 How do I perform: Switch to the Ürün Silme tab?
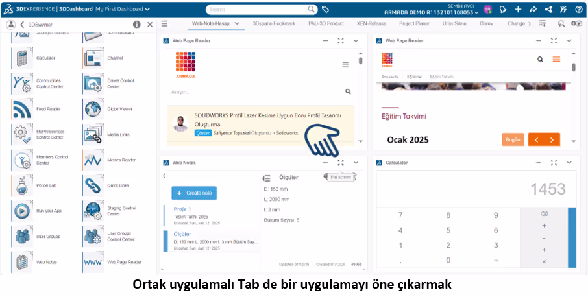pos(454,23)
